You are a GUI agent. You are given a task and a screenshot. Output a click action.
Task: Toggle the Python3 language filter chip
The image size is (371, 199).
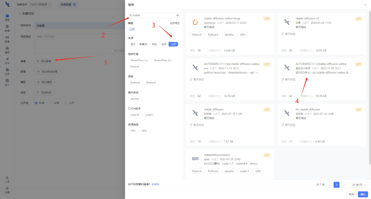click(x=151, y=82)
